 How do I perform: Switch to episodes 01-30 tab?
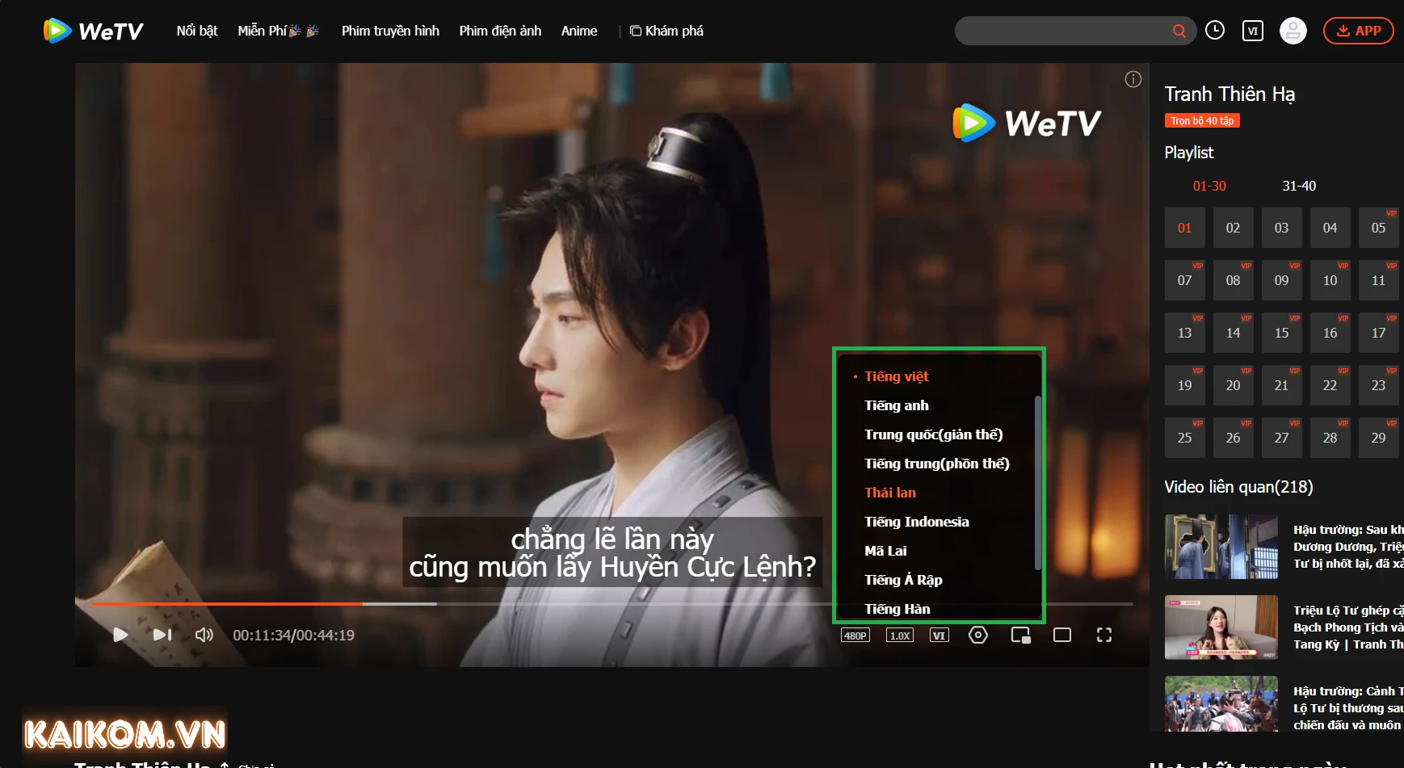point(1209,186)
